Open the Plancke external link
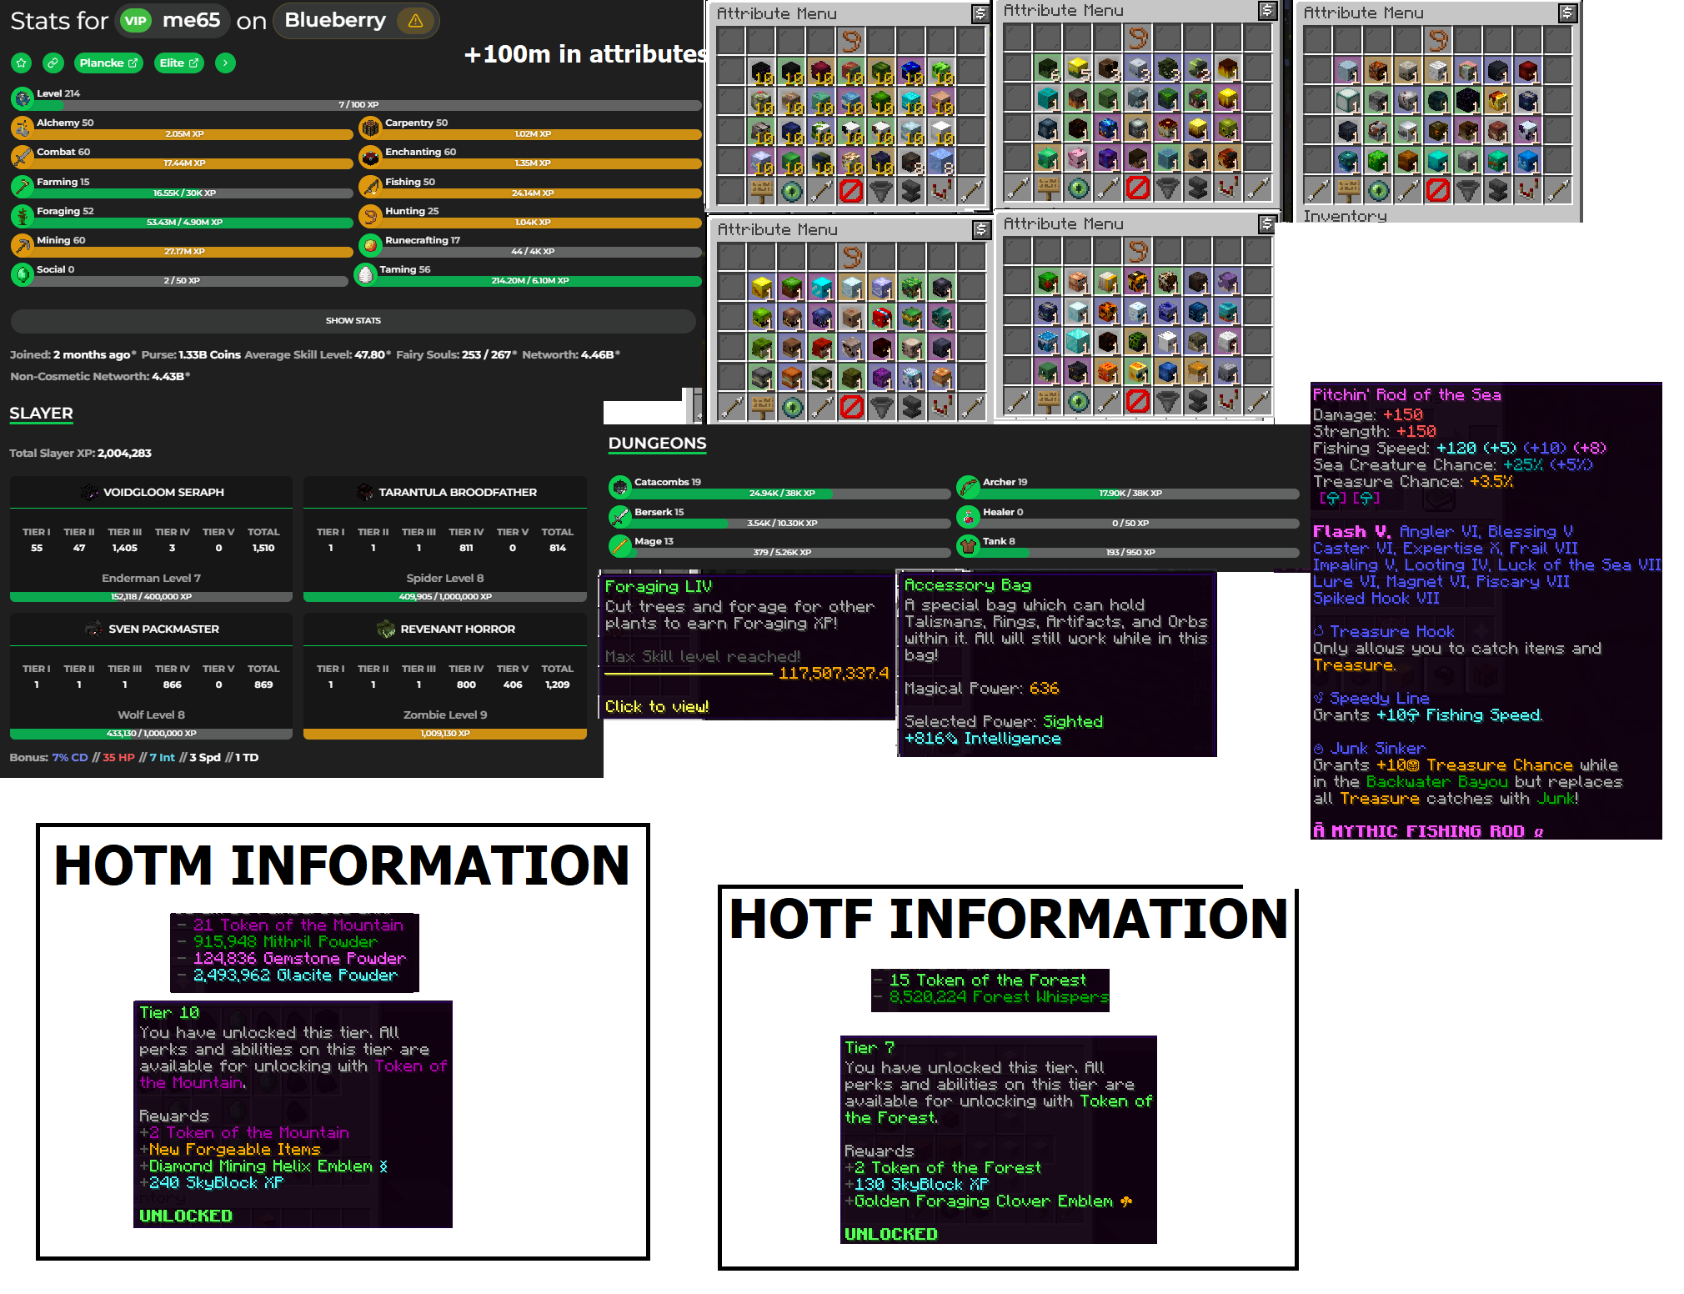 pyautogui.click(x=108, y=63)
